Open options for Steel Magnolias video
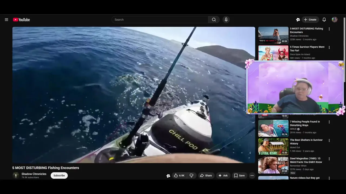 [329, 159]
